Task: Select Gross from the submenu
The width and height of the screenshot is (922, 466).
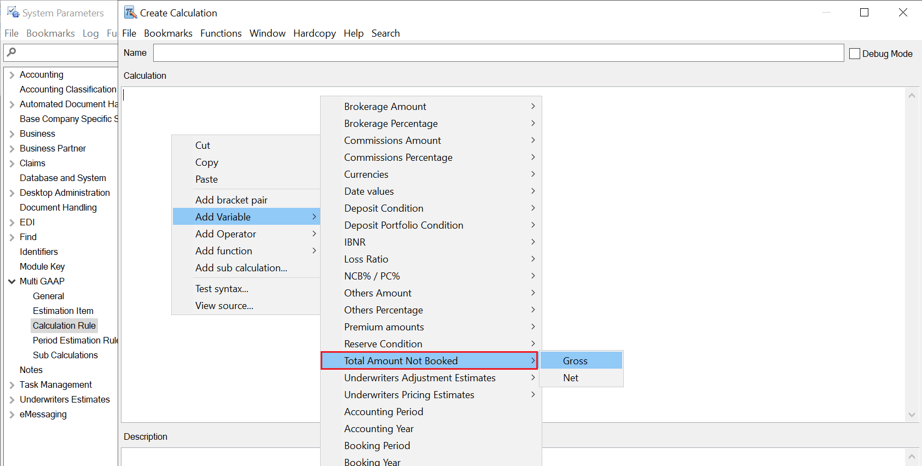Action: (x=575, y=361)
